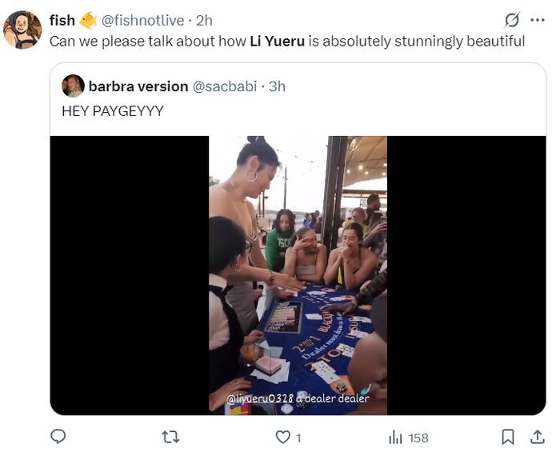Toggle the bookmark for this post
560x456 pixels.
(x=508, y=437)
